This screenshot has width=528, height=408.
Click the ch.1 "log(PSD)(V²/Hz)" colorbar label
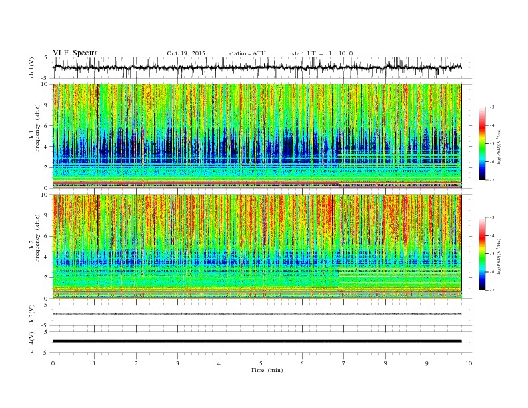click(499, 146)
